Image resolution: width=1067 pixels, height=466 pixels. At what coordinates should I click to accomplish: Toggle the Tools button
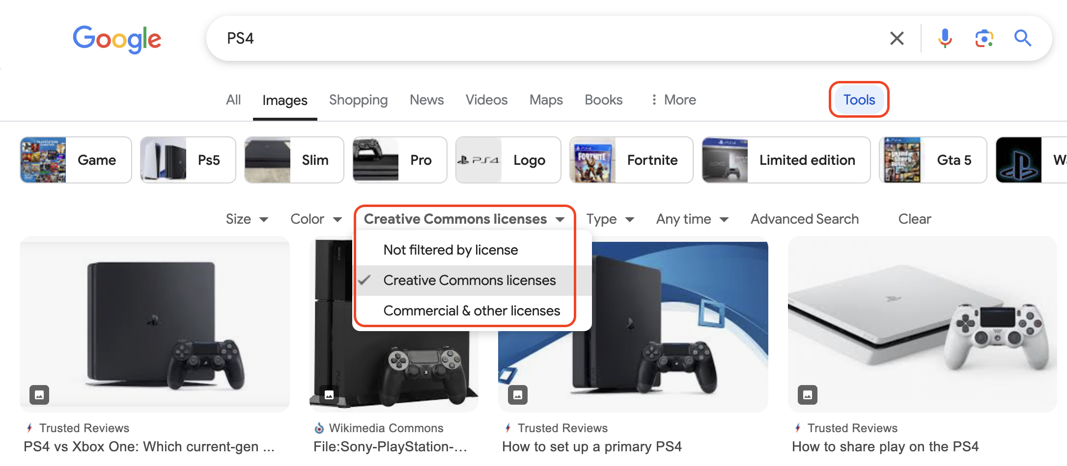pyautogui.click(x=859, y=100)
